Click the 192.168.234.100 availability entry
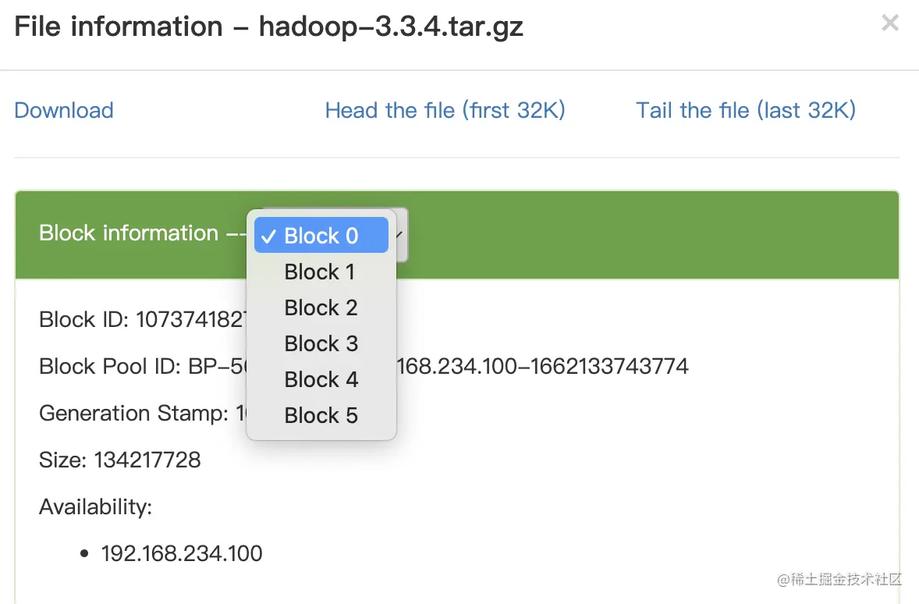This screenshot has height=604, width=919. pyautogui.click(x=181, y=553)
